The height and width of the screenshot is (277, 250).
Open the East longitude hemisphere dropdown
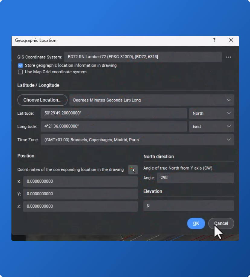point(211,127)
